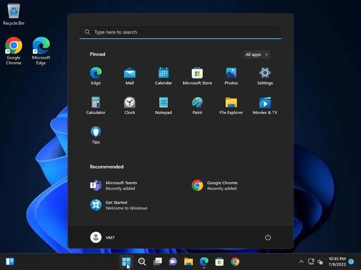Open the Clock app
This screenshot has height=270, width=361.
(x=130, y=105)
